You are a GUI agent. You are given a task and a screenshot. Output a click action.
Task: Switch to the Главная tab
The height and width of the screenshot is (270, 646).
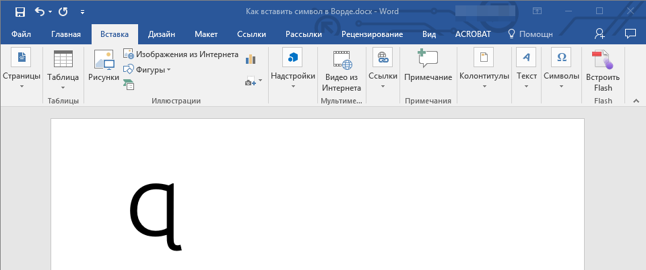click(x=66, y=34)
